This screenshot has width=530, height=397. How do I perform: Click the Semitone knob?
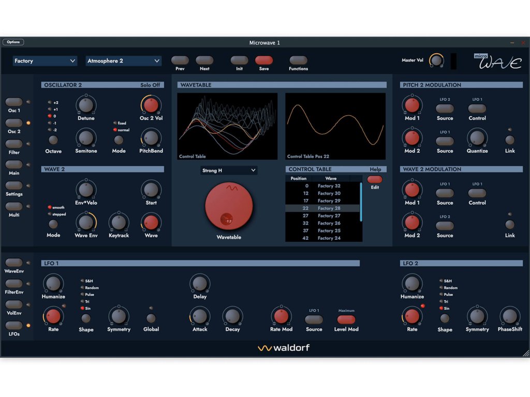click(86, 138)
